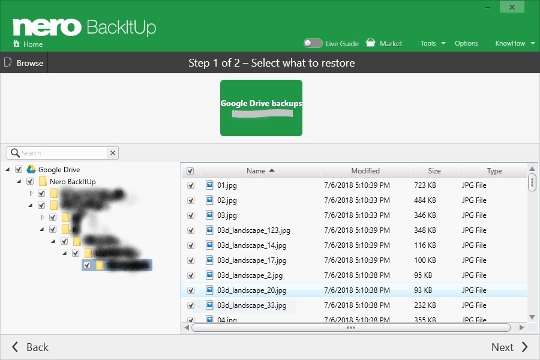The image size is (540, 360).
Task: Uncheck the 03d_landscape_14.jpg checkbox
Action: 191,245
